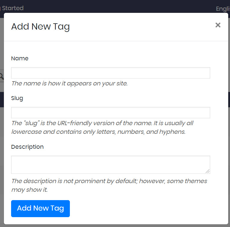Click the search magnifier icon at left edge
The width and height of the screenshot is (230, 227).
pyautogui.click(x=1, y=76)
